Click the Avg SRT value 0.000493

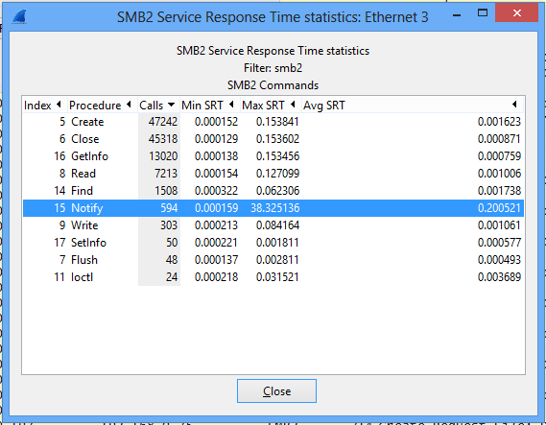tap(499, 260)
